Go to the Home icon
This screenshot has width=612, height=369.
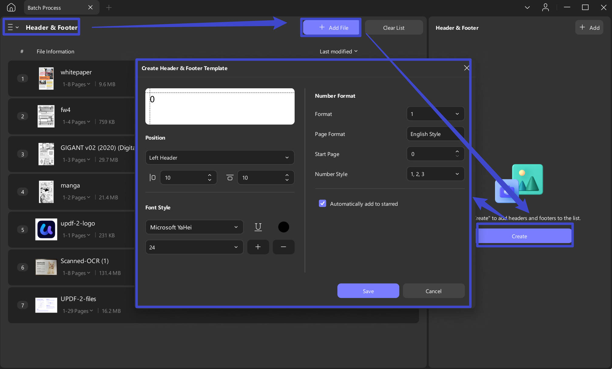point(11,8)
